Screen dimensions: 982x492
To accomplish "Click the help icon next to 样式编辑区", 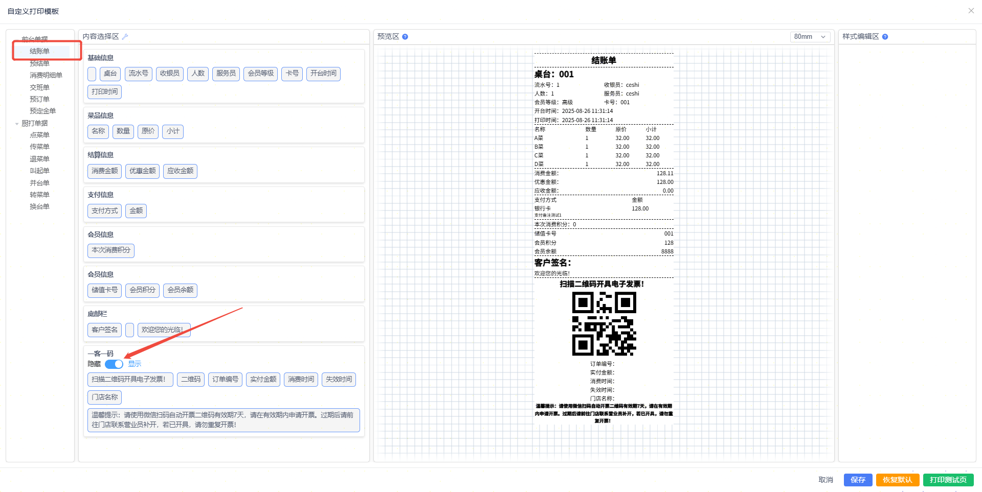I will 885,37.
